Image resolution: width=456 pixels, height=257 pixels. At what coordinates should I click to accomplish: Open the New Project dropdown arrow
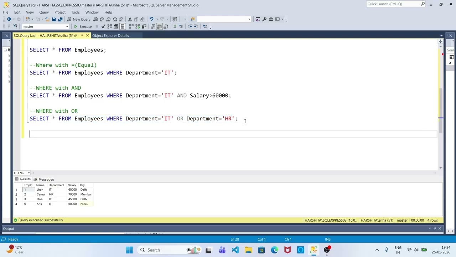click(32, 19)
